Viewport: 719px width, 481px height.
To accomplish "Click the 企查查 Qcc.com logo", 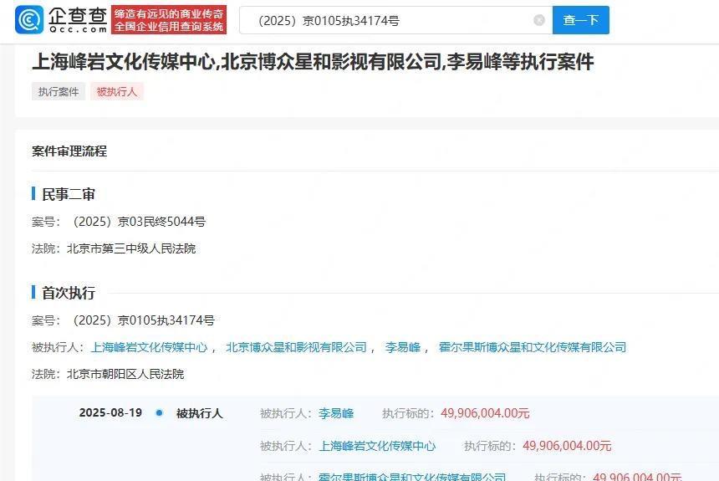I will [61, 20].
